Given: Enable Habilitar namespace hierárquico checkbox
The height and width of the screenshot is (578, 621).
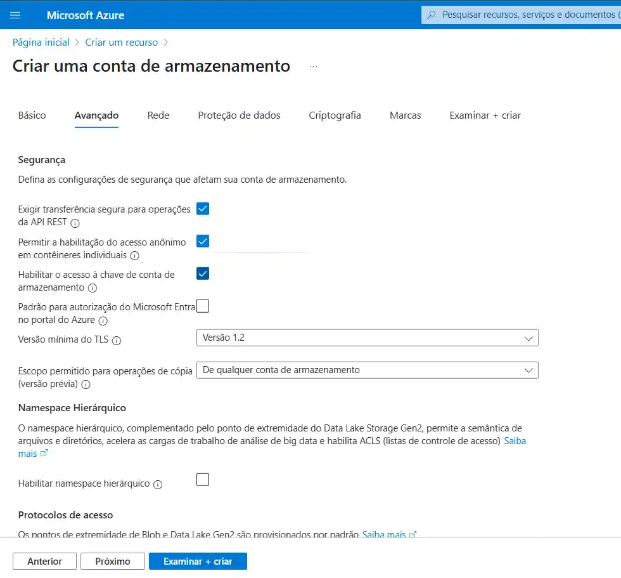Looking at the screenshot, I should point(203,479).
